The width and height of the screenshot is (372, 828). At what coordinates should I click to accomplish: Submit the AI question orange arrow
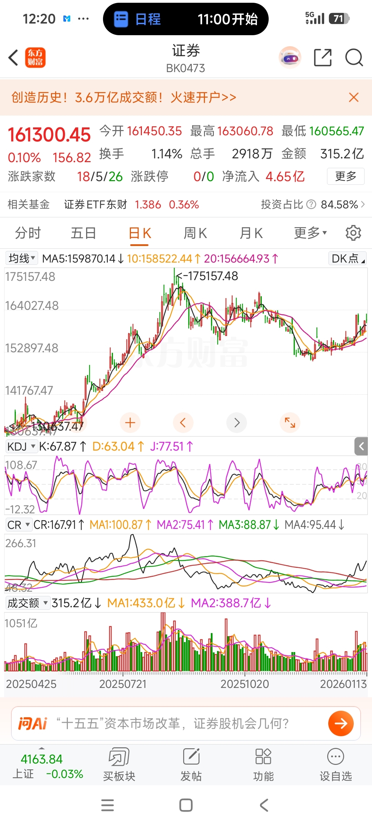click(x=341, y=723)
